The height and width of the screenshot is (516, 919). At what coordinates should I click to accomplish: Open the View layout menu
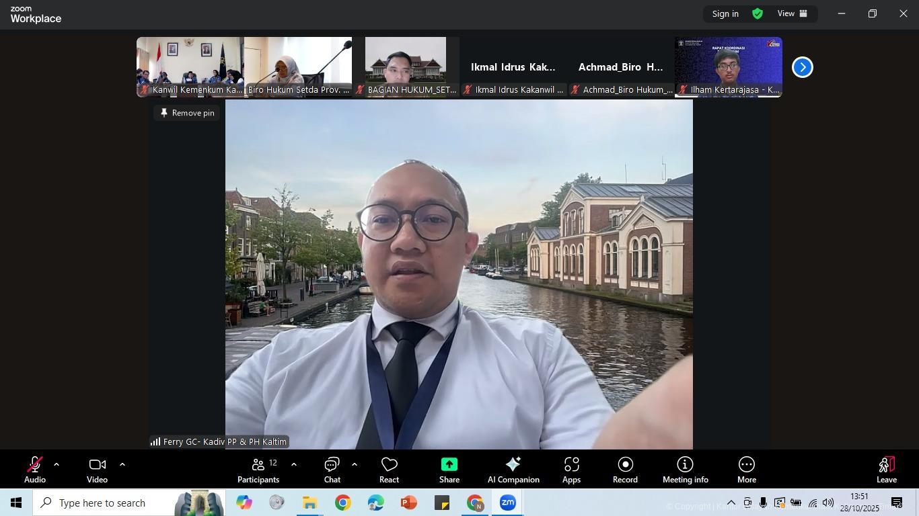tap(792, 13)
